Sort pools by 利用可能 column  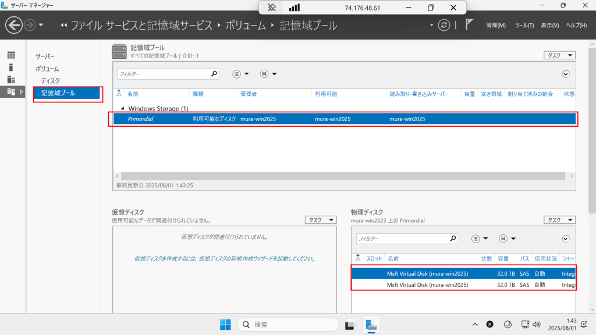326,94
